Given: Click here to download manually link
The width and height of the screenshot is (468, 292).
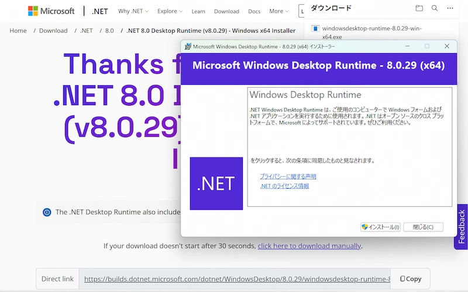Looking at the screenshot, I should click(x=309, y=246).
